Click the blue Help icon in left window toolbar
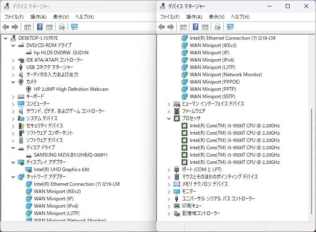Image resolution: width=316 pixels, height=232 pixels. pos(40,27)
